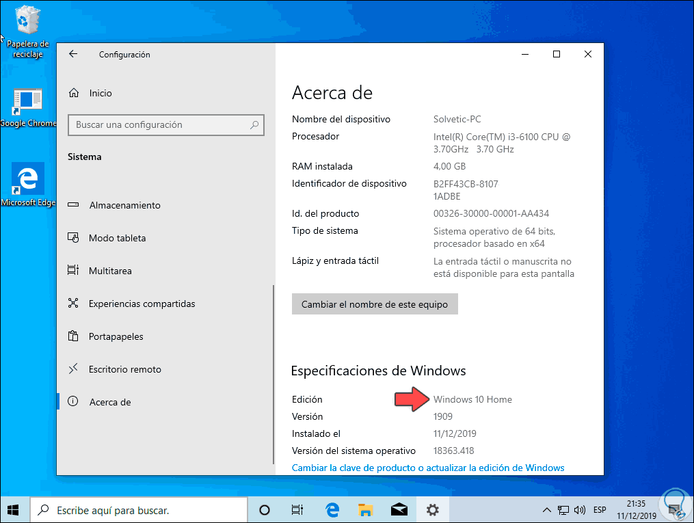Open the Papelera de reciclaje desktop icon
The image size is (694, 523).
coord(28,32)
